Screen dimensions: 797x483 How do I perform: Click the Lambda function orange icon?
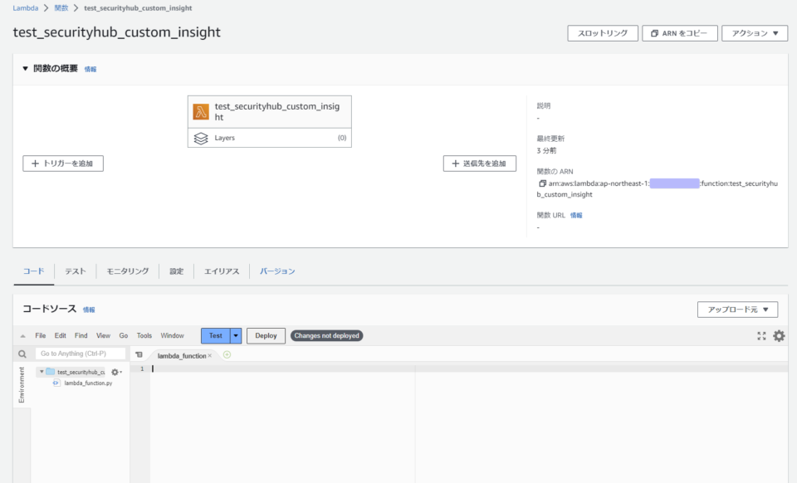point(201,112)
